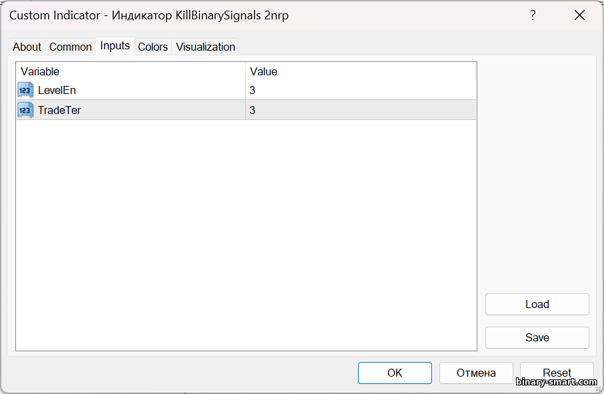
Task: Select the LevelEn variable name
Action: [x=57, y=90]
